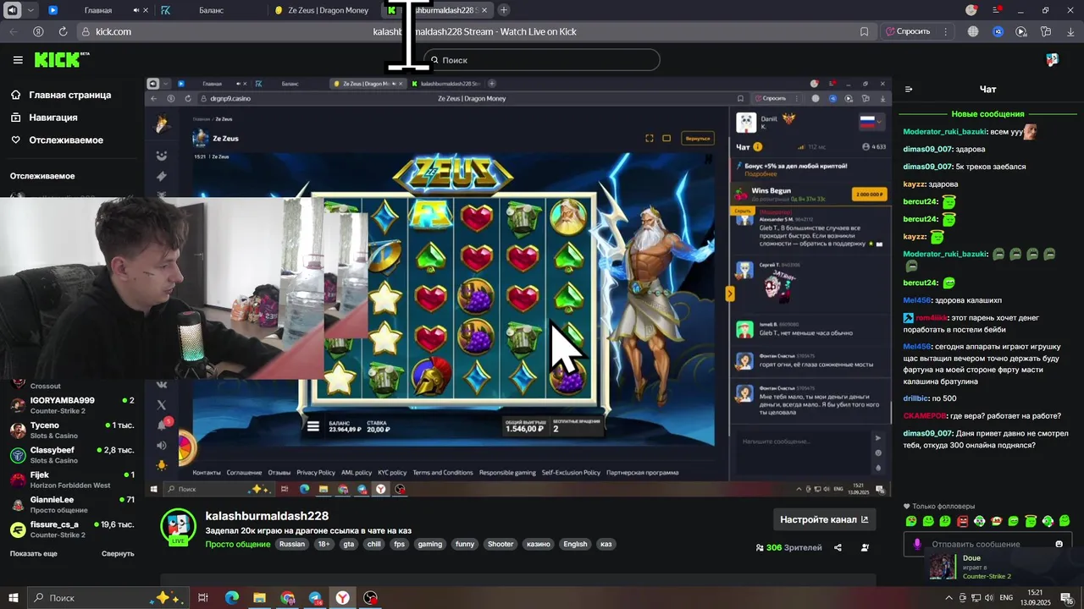Open OBS Studio from the taskbar
This screenshot has width=1084, height=609.
point(370,598)
